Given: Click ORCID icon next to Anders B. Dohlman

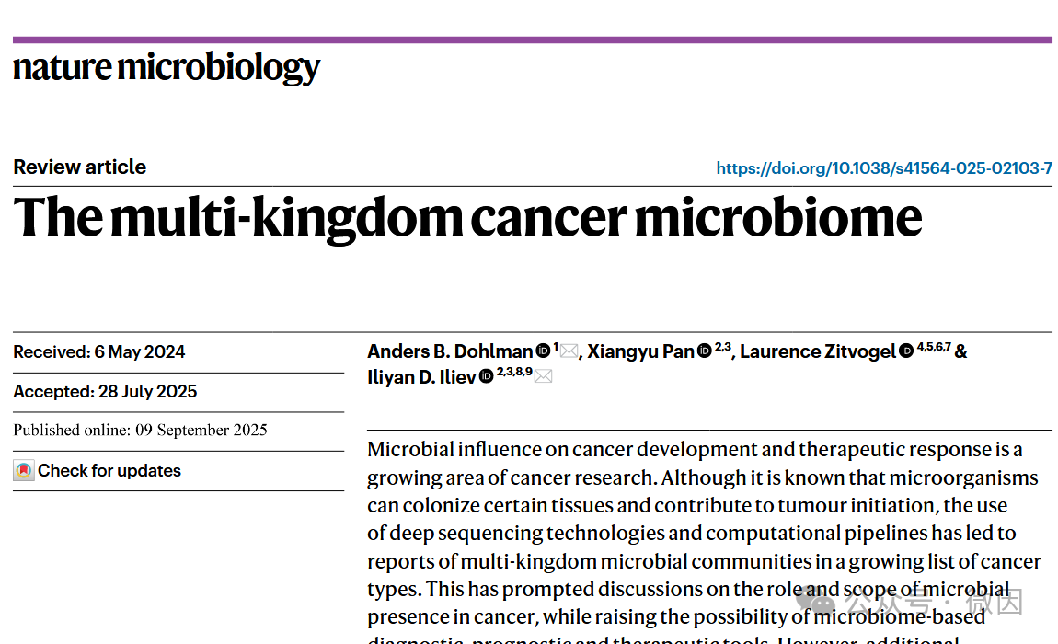Looking at the screenshot, I should pos(543,351).
